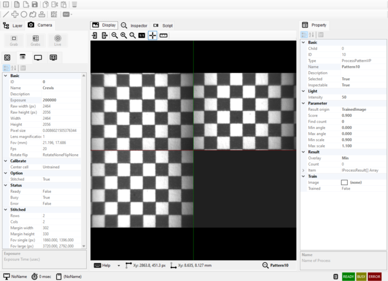
Task: Click the delete trash icon
Action: point(75,4)
